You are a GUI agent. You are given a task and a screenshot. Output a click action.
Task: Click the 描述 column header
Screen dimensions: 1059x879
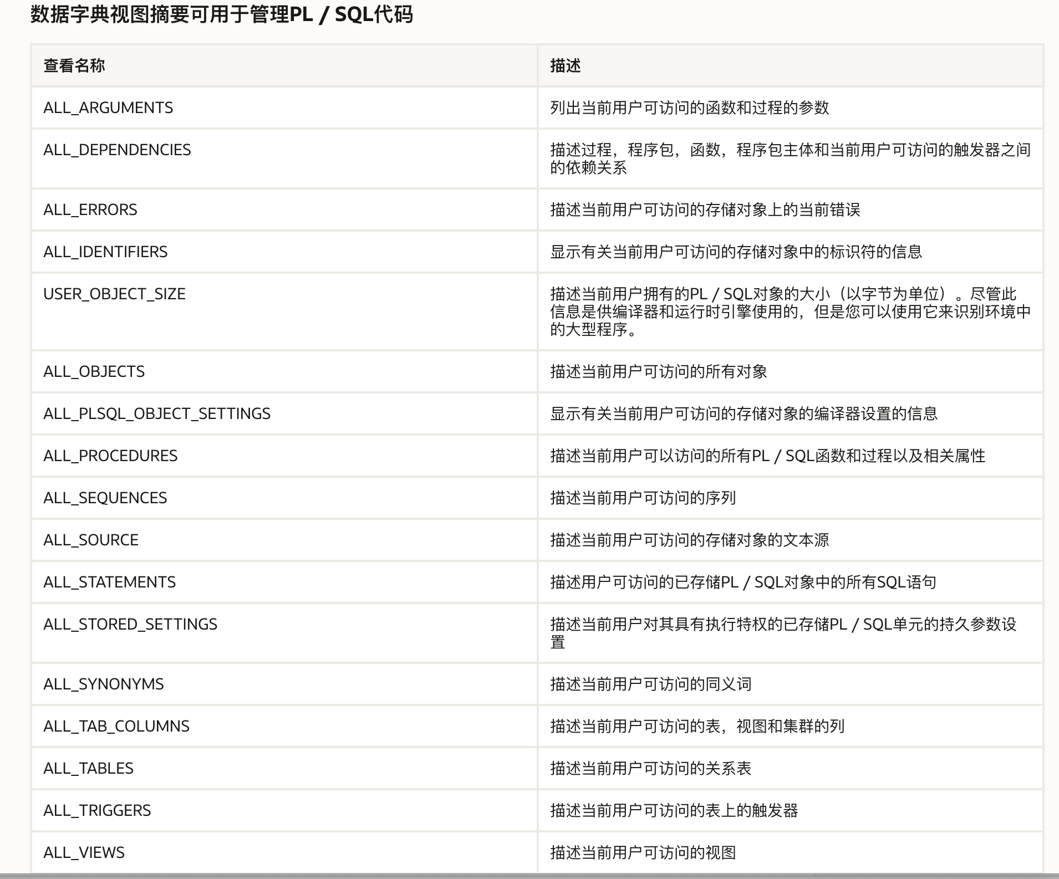click(x=565, y=65)
